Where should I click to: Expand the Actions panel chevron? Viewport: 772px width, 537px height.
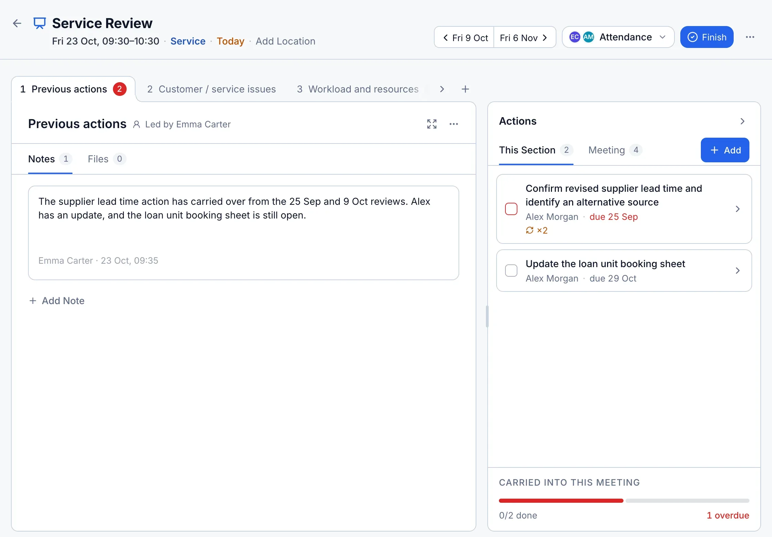coord(742,121)
